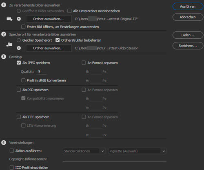204x170 pixels.
Task: Open the 'Vignette (Auswahl)' action dropdown
Action: click(137, 151)
